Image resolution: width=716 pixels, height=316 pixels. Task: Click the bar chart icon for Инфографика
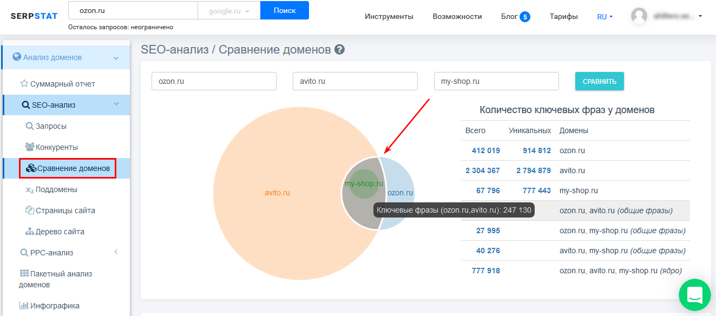tap(24, 306)
